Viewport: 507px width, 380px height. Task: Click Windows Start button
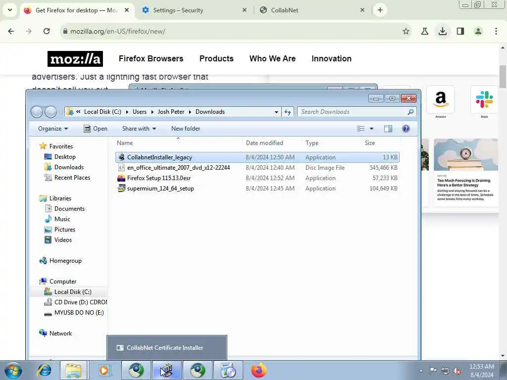click(13, 371)
